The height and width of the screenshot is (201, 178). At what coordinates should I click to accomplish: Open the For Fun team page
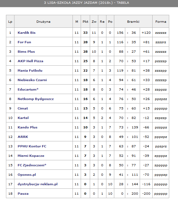tap(24, 42)
